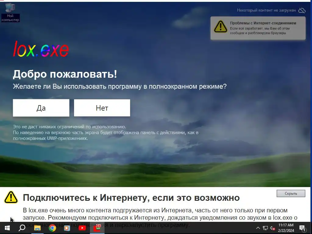312x234 pixels.
Task: Click the "Проблемы с Интернет-соединением" notification title
Action: [x=263, y=23]
